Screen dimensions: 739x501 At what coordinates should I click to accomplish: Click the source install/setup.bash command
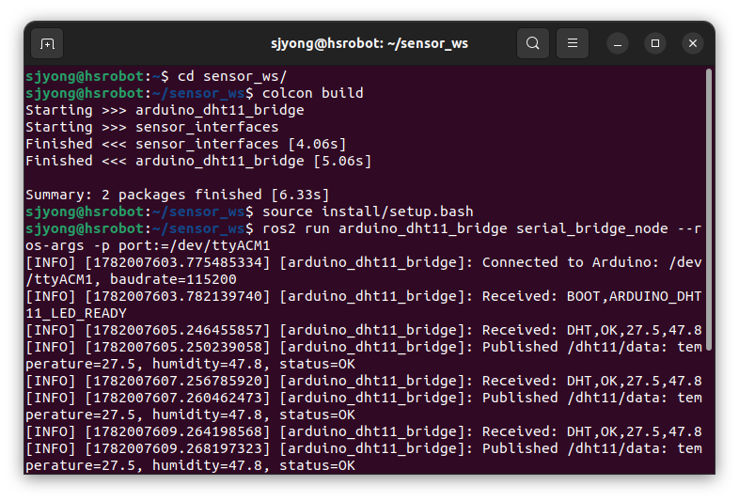[368, 211]
